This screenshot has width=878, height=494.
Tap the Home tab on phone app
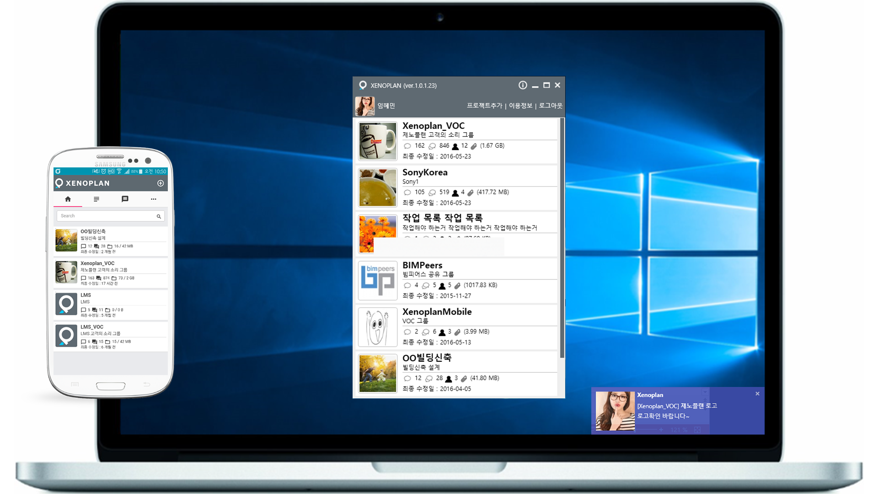pyautogui.click(x=68, y=199)
